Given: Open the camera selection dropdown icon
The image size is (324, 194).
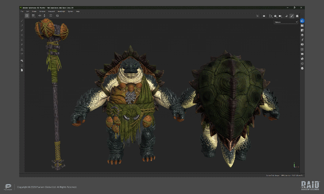Looking at the screenshot, I should pos(280,16).
